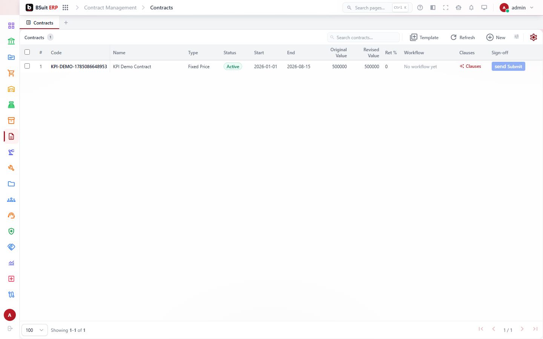The height and width of the screenshot is (339, 543).
Task: Check the select-all checkbox in table header
Action: (x=27, y=52)
